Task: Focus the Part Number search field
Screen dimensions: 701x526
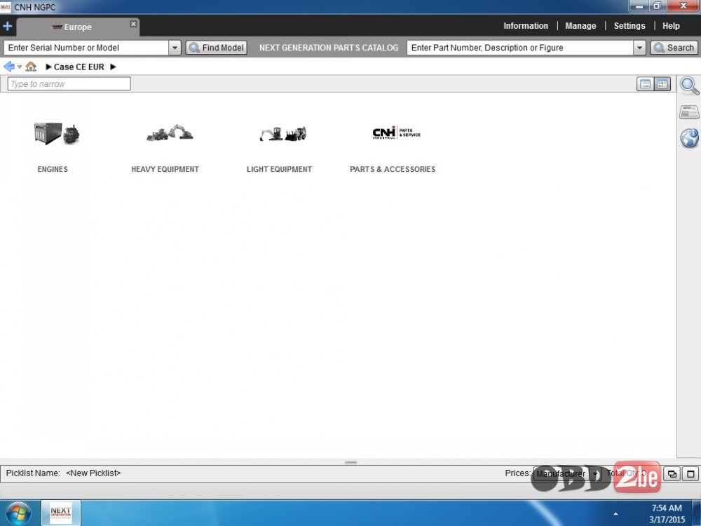Action: pyautogui.click(x=520, y=48)
